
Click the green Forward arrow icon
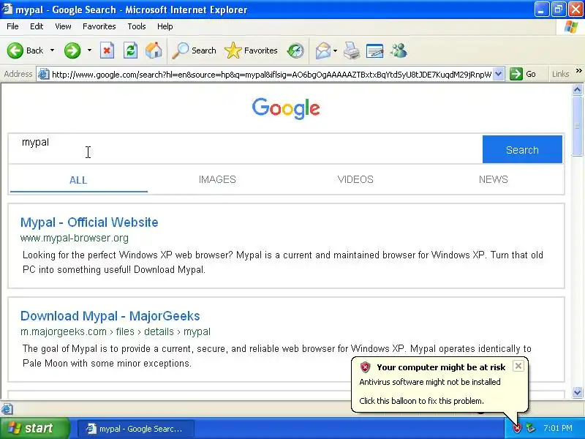(x=72, y=50)
